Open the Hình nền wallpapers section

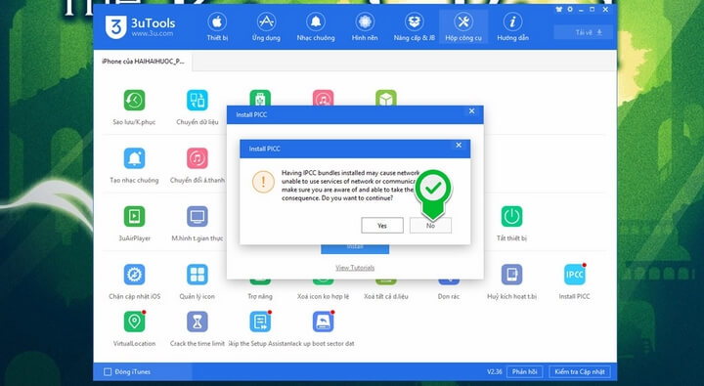[365, 27]
